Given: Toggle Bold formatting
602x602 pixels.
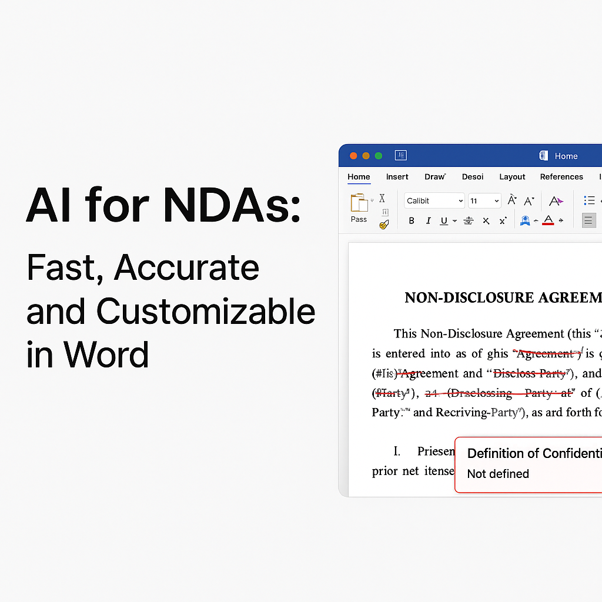Looking at the screenshot, I should pos(412,221).
